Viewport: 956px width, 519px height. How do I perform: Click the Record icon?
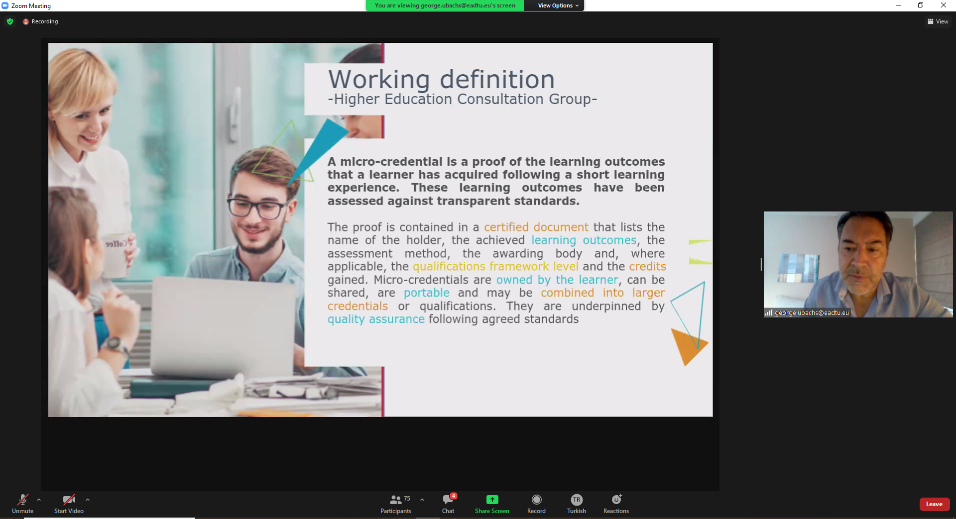tap(536, 500)
